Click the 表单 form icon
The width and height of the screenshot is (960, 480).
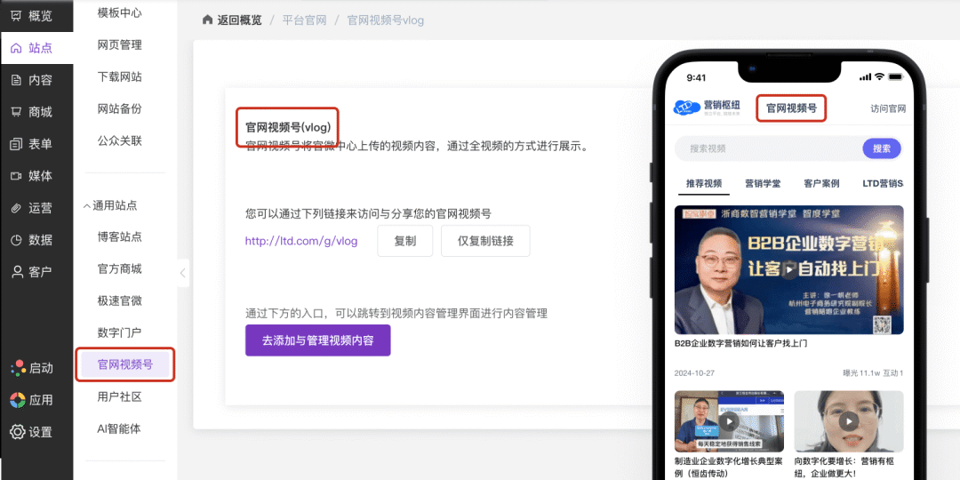(17, 144)
